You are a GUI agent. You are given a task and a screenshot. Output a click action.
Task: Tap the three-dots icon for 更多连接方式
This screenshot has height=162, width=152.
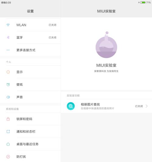pyautogui.click(x=8, y=50)
